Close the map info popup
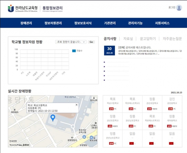This screenshot has width=187, height=153. pyautogui.click(x=76, y=105)
